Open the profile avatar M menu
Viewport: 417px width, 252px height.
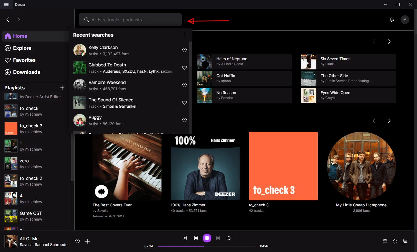pos(405,20)
